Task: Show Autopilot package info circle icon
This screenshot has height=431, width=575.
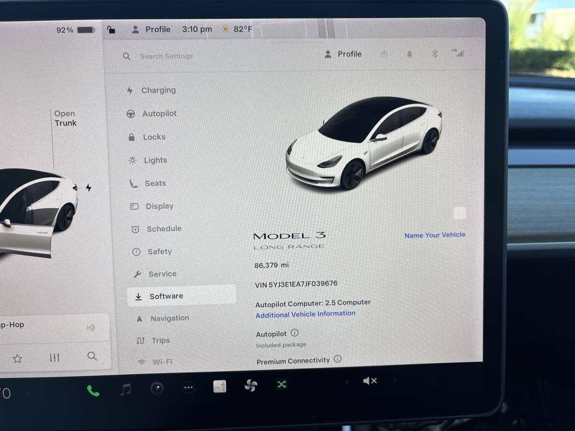Action: (x=295, y=333)
